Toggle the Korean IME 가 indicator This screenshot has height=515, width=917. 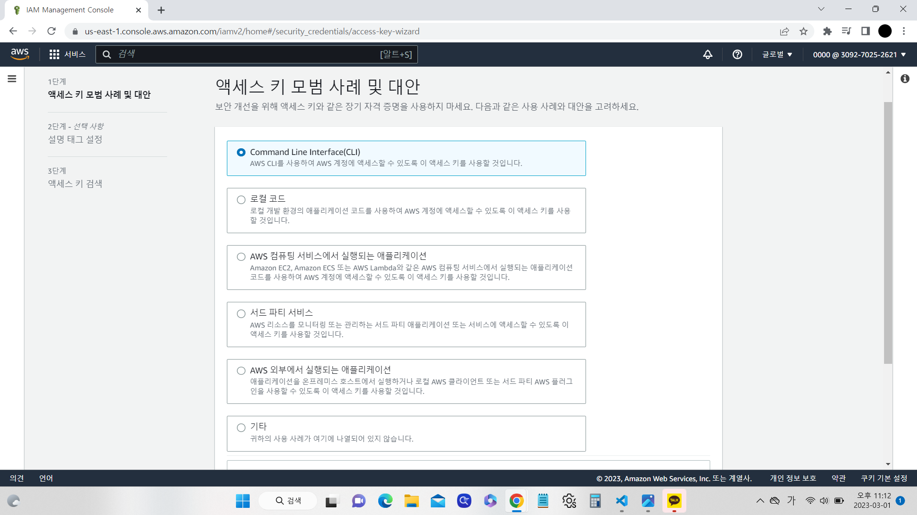(x=791, y=501)
